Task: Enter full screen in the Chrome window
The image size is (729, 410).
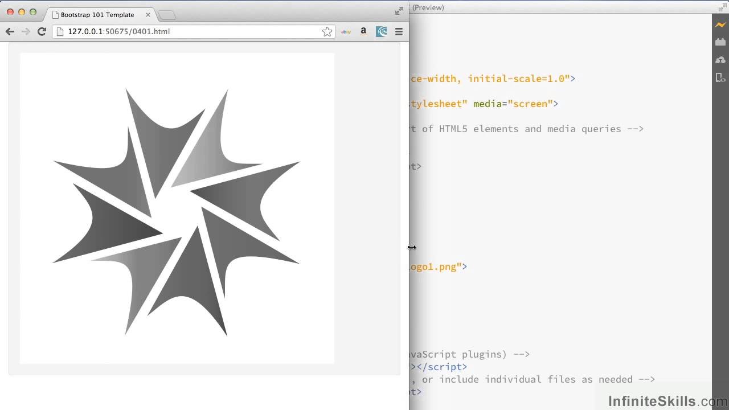Action: (399, 11)
